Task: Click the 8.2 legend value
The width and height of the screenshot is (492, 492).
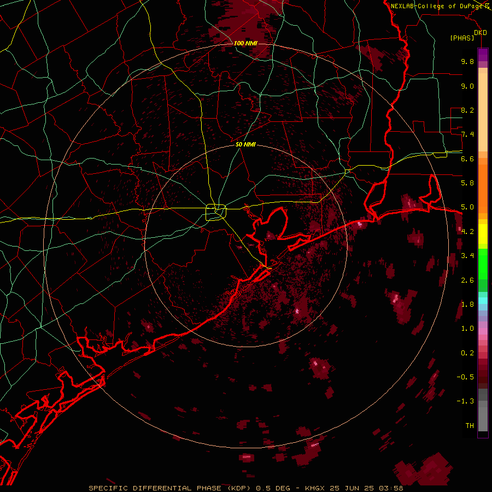Action: [467, 110]
